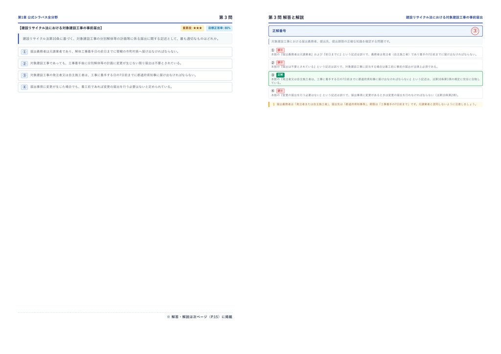Viewport: 501px width, 354px height.
Task: Click the bracketed title 【建設リサイクル法における対象建設工事の事前届出】
Action: [61, 28]
